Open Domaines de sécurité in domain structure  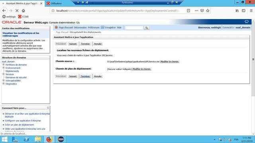click(x=16, y=77)
